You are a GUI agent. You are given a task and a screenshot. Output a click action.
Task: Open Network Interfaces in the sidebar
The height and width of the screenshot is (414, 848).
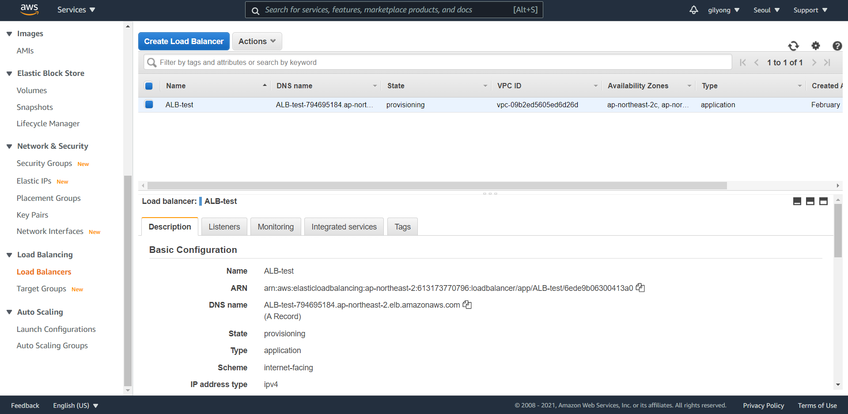coord(50,231)
